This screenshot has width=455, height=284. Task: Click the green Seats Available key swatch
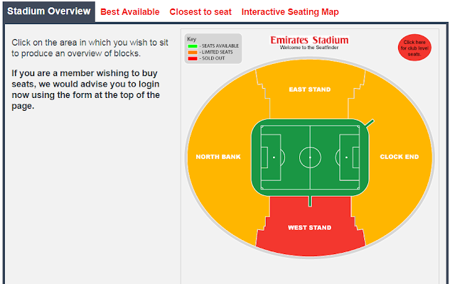point(192,45)
